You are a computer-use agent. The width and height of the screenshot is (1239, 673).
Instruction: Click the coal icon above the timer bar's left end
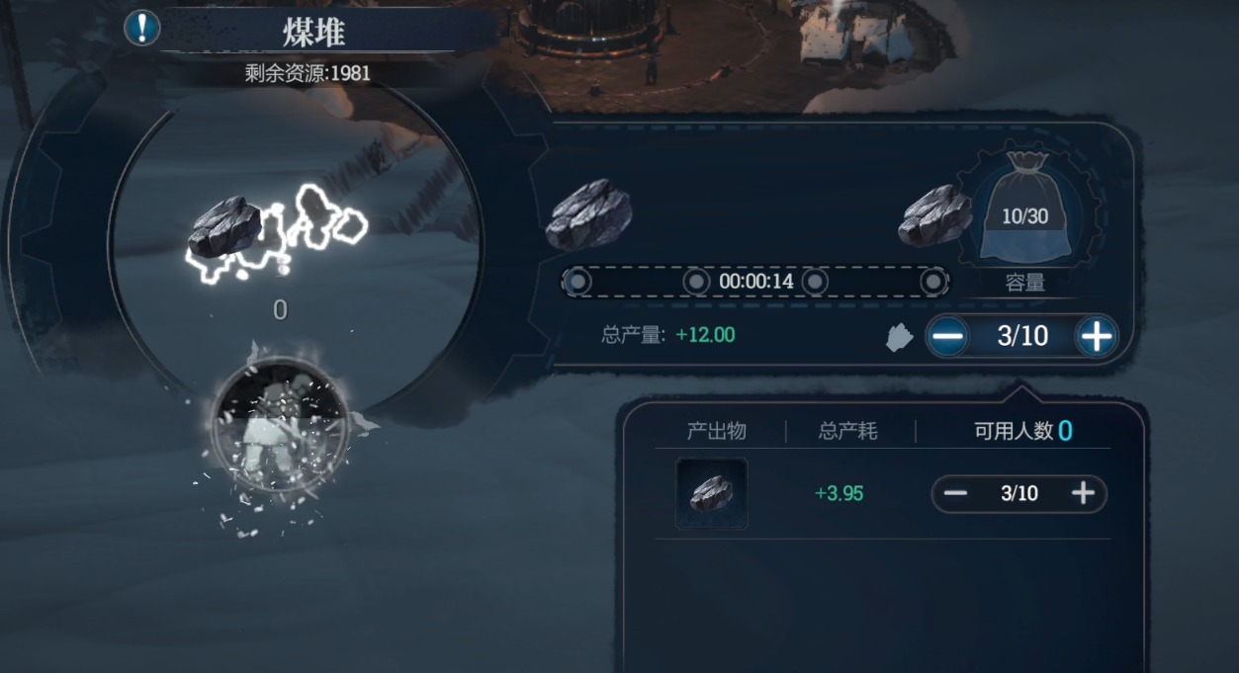pyautogui.click(x=589, y=211)
